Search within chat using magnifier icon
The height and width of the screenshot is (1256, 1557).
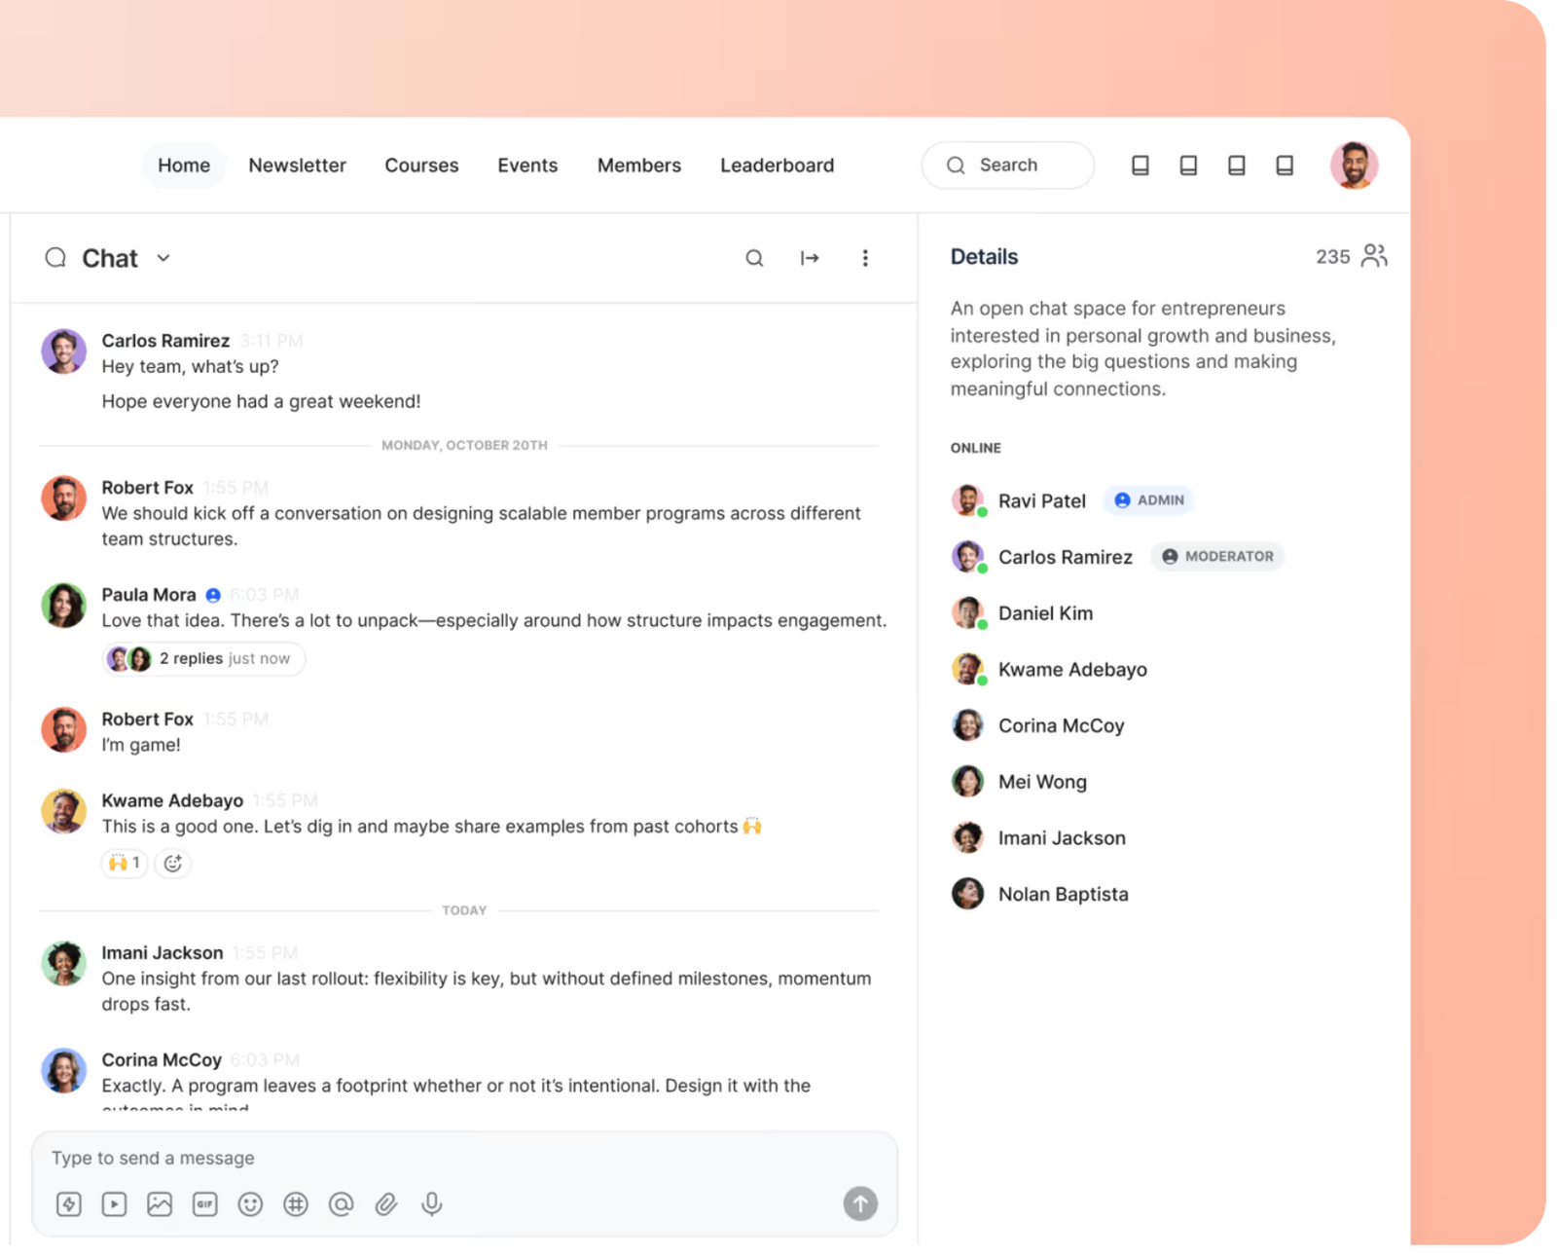click(x=754, y=258)
